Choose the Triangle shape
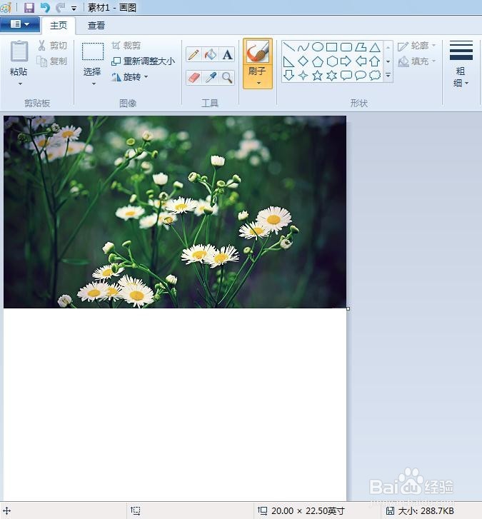Screen dimensions: 482x519 click(375, 47)
